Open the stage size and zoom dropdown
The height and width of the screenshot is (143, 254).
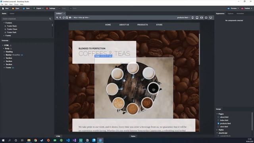coord(81,17)
